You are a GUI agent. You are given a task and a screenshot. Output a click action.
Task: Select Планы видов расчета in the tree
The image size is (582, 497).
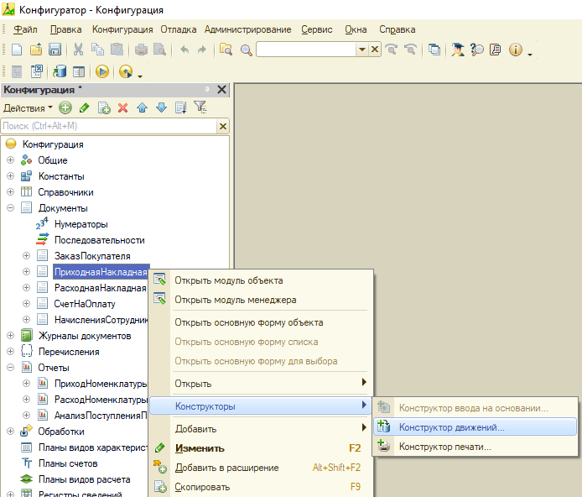coord(84,479)
